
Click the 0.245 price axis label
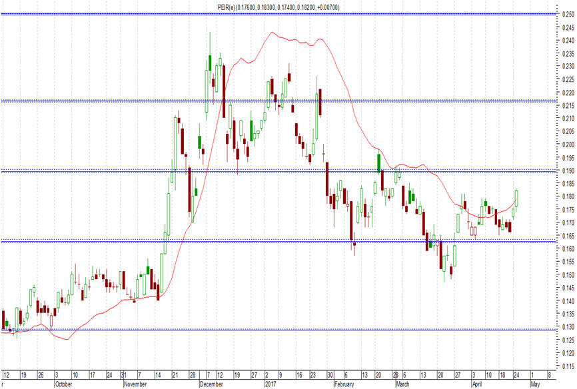pos(568,27)
